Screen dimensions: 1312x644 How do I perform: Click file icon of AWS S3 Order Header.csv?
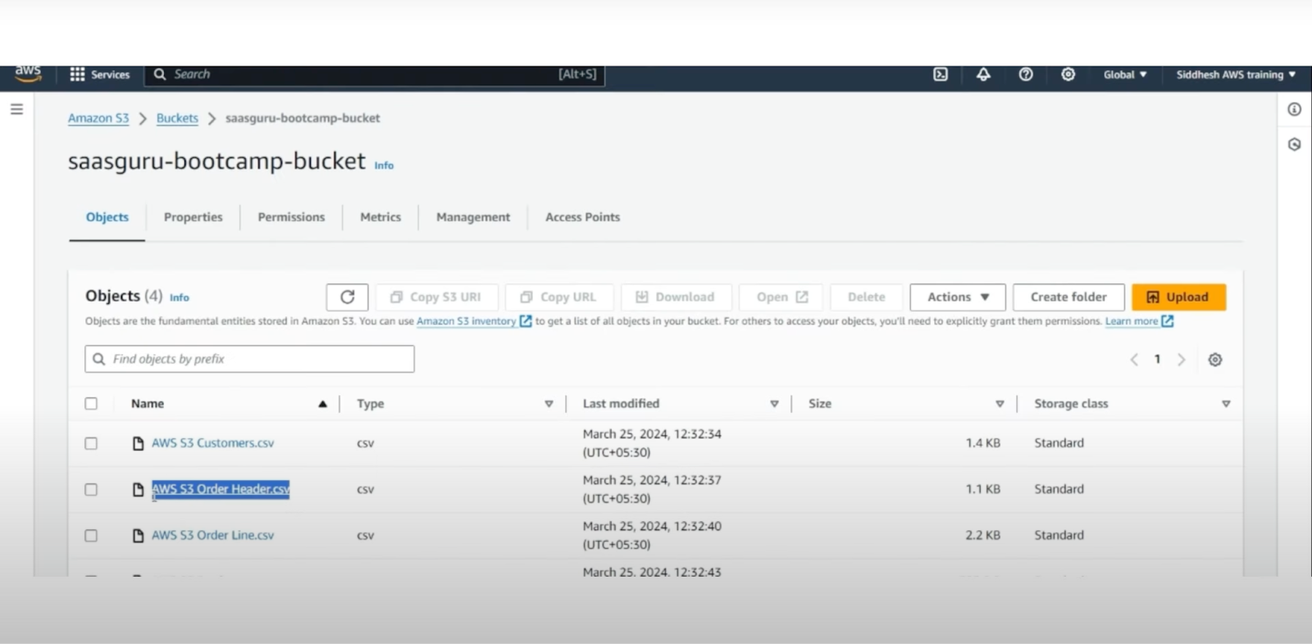(139, 489)
